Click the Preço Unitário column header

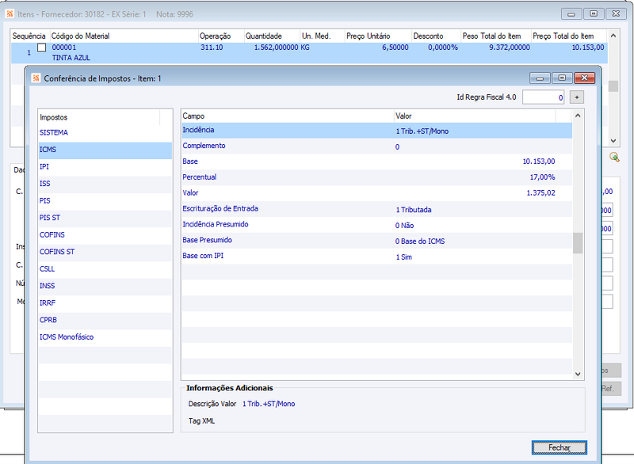tap(378, 36)
